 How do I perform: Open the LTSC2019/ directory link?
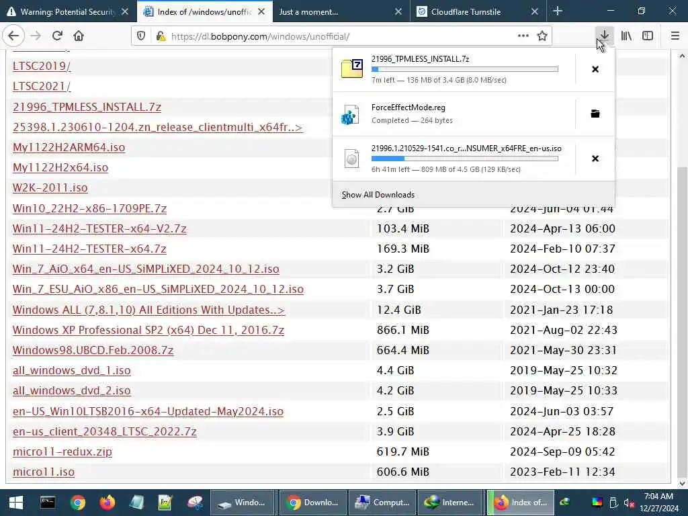click(x=42, y=66)
